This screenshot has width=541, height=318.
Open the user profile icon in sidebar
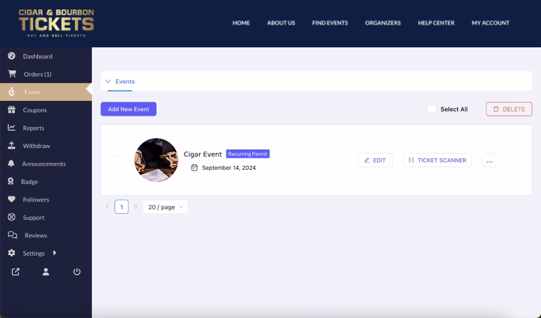[46, 272]
